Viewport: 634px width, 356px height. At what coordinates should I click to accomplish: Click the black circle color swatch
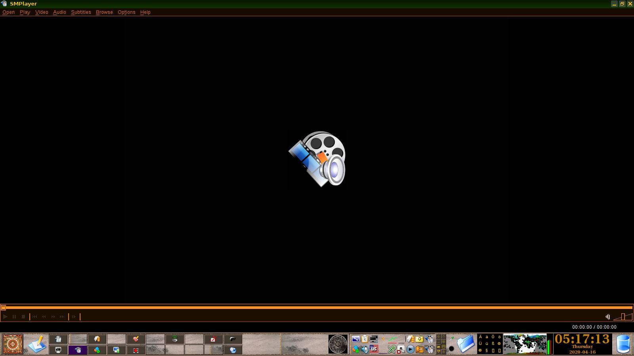[x=451, y=349]
